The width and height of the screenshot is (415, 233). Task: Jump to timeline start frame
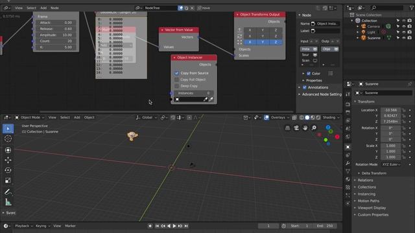click(157, 226)
